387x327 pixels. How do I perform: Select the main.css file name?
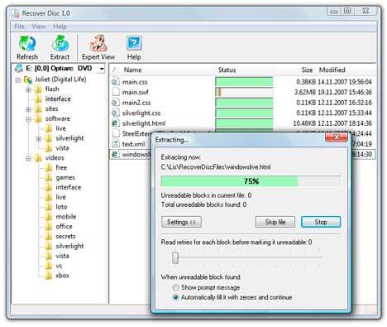[135, 82]
